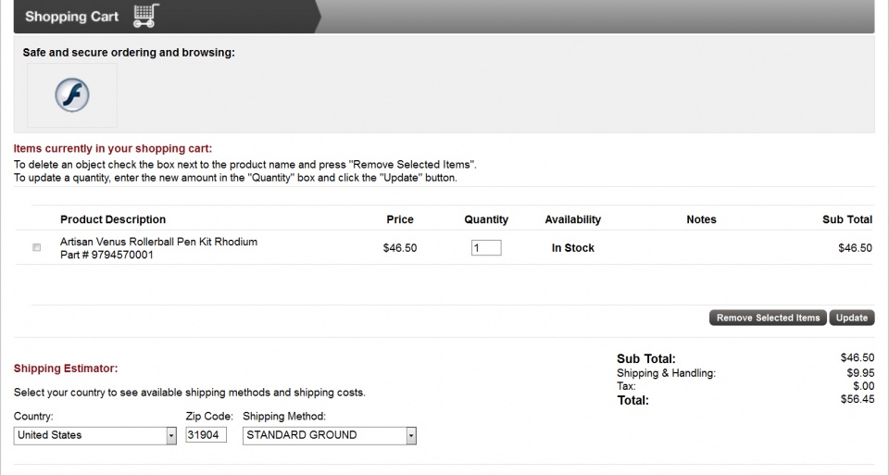The height and width of the screenshot is (475, 889).
Task: Click the shopping cart icon in header
Action: point(145,16)
